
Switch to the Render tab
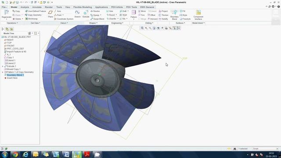click(49, 7)
